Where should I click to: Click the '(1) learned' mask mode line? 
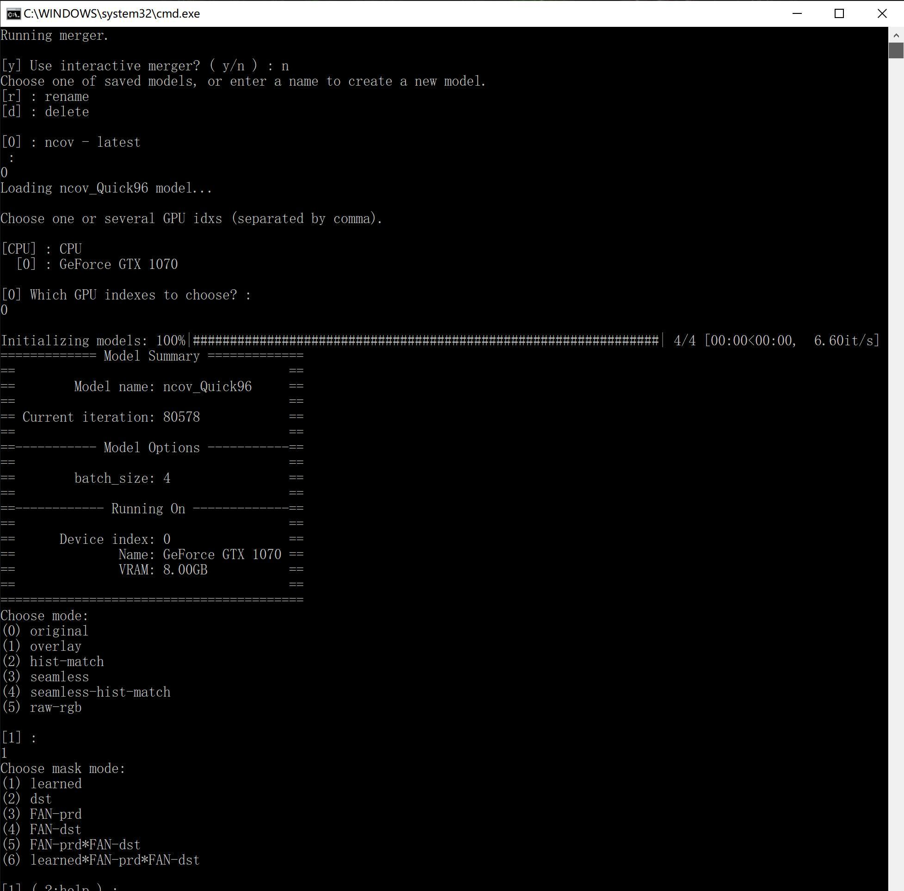tap(42, 784)
